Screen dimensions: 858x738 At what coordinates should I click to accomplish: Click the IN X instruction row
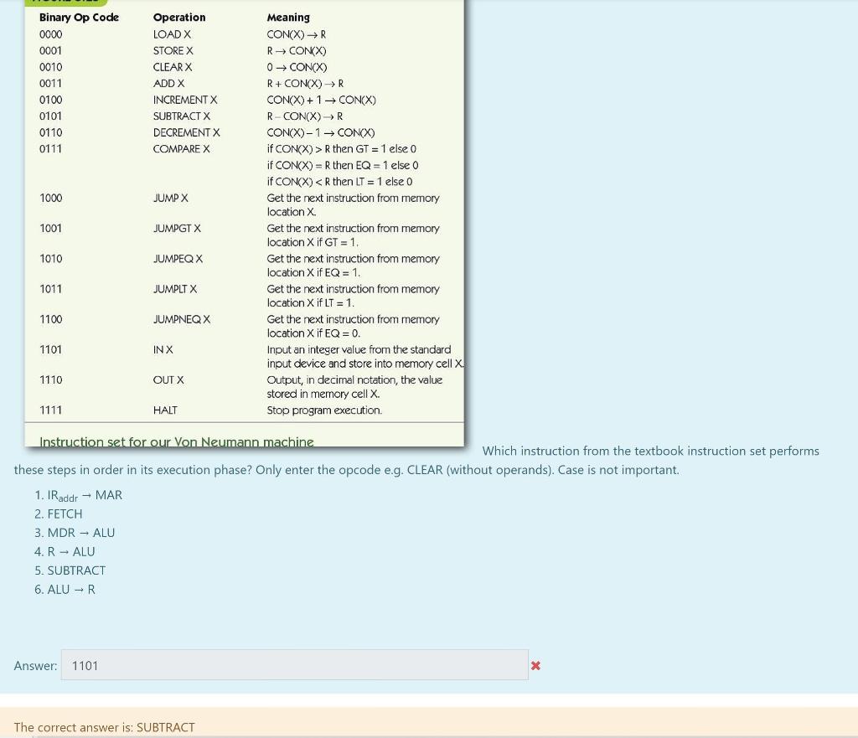163,349
